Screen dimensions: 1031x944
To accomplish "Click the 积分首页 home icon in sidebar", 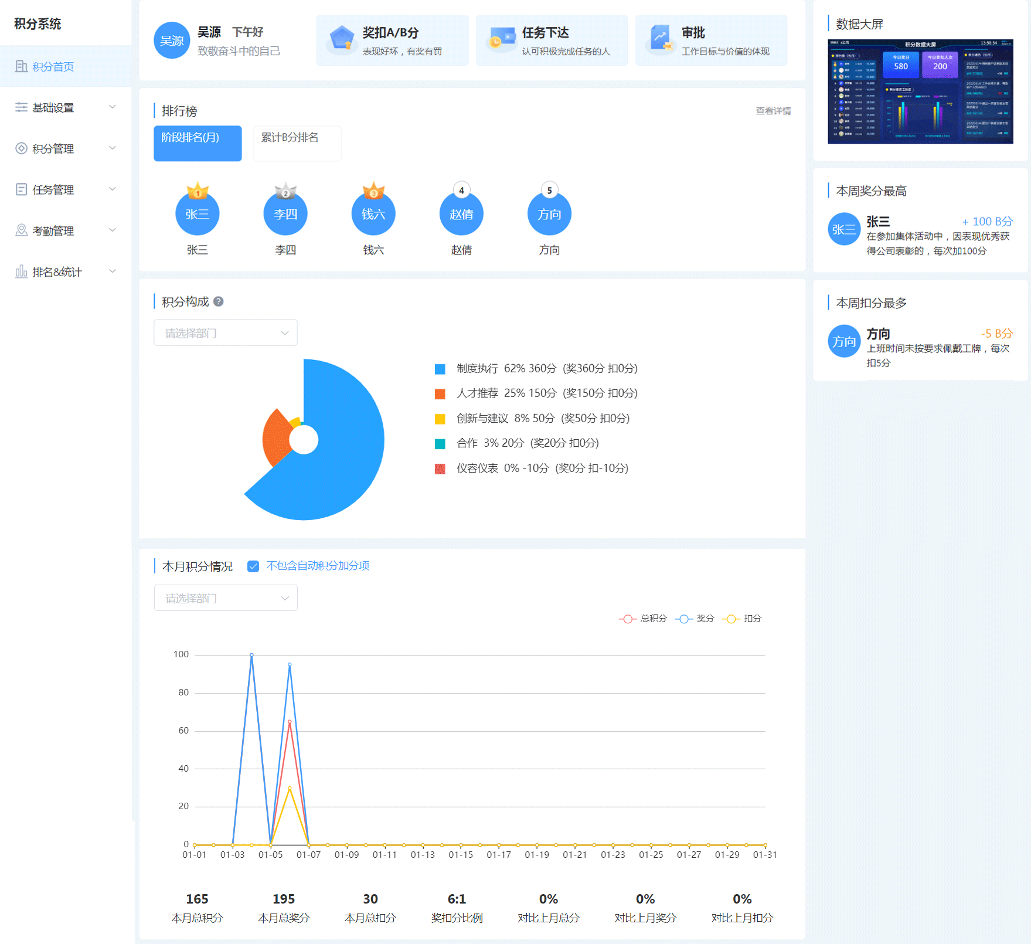I will [x=21, y=66].
